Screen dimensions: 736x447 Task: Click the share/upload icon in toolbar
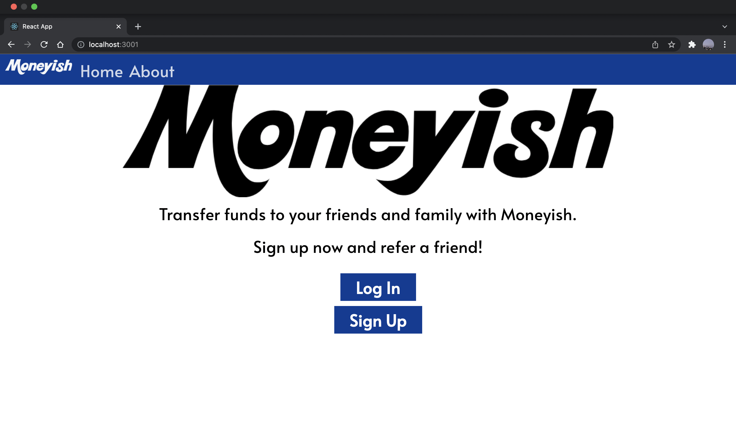point(655,44)
